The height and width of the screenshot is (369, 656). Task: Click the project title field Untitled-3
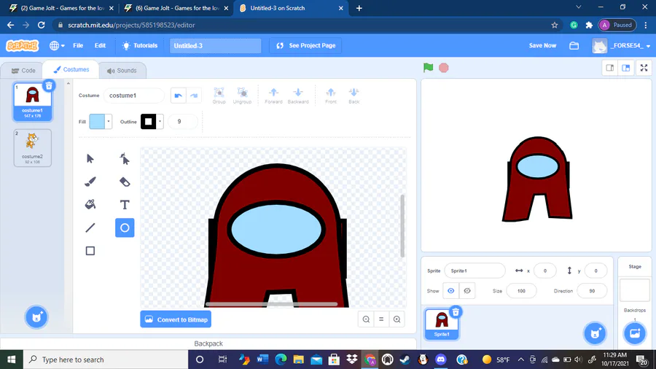point(215,46)
